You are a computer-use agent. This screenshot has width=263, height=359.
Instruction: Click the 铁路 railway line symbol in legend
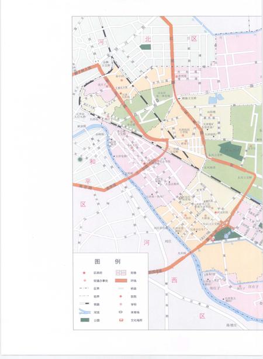click(x=84, y=304)
